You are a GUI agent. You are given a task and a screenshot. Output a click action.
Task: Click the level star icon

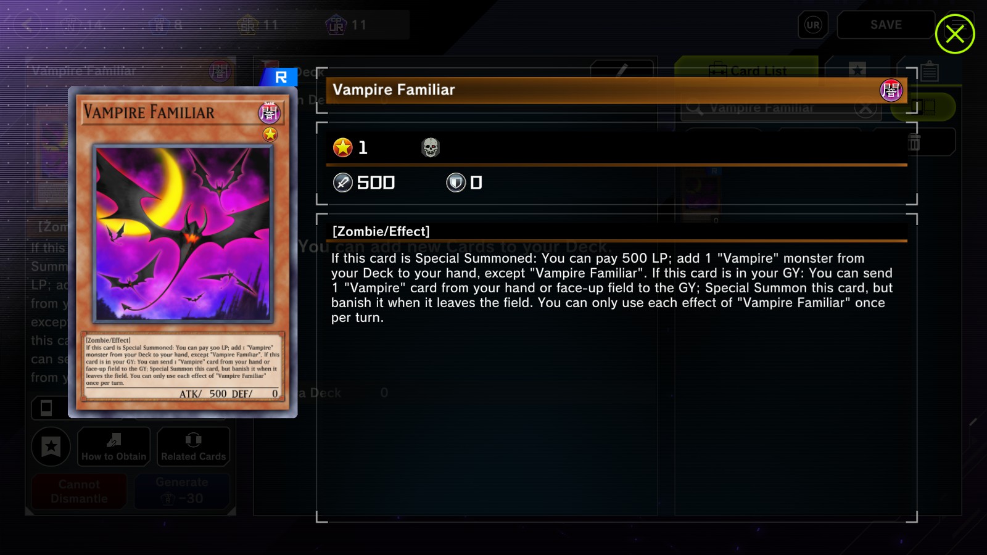343,147
